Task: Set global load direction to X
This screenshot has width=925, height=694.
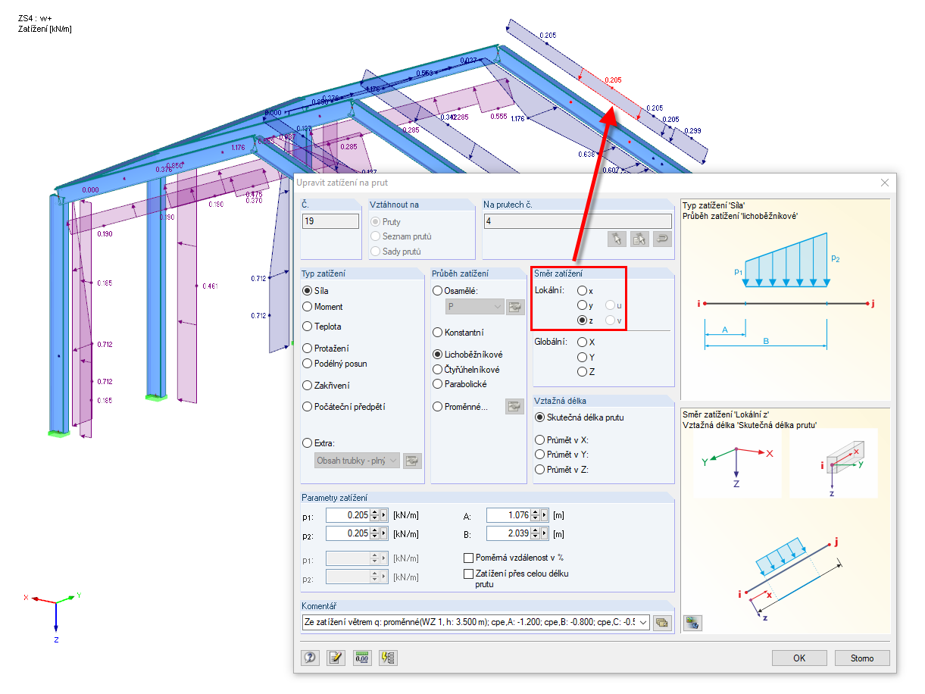Action: (x=582, y=342)
